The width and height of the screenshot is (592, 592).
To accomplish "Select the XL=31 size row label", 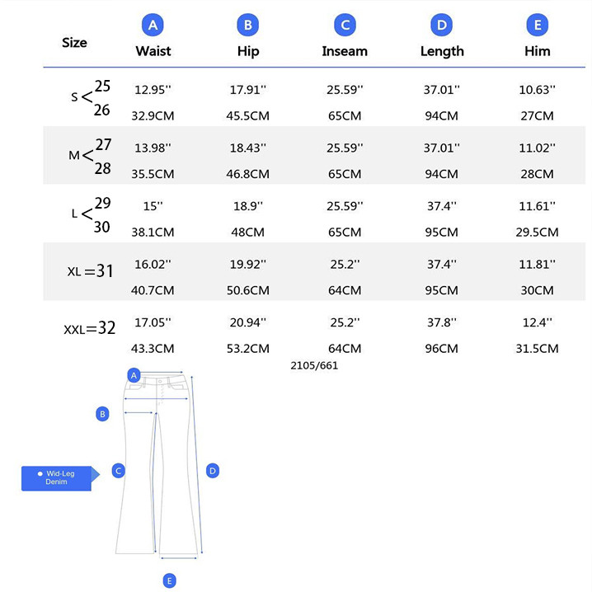I will click(x=90, y=270).
